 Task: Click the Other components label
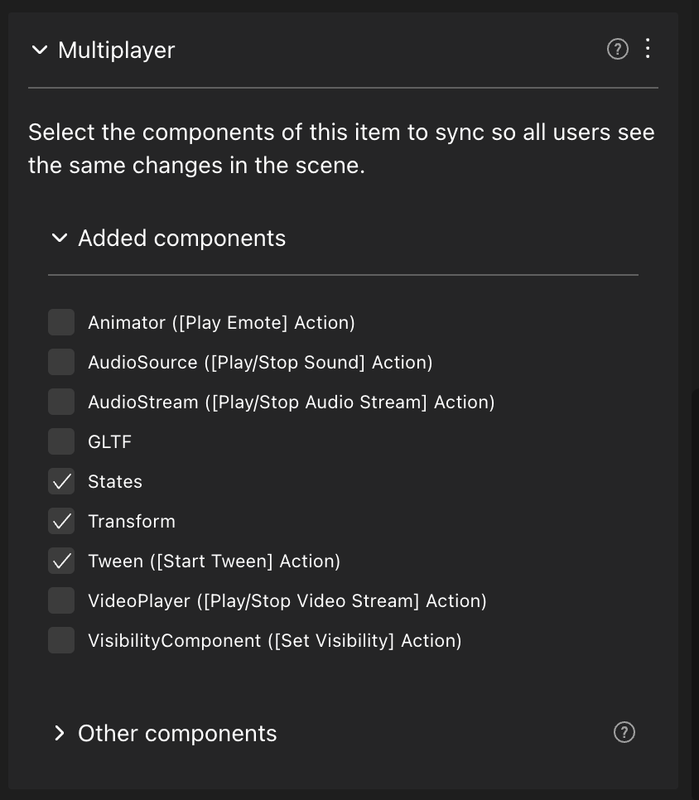pyautogui.click(x=177, y=734)
